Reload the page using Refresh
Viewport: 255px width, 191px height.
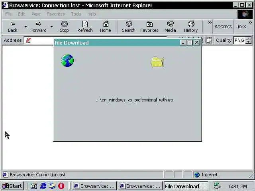(85, 27)
